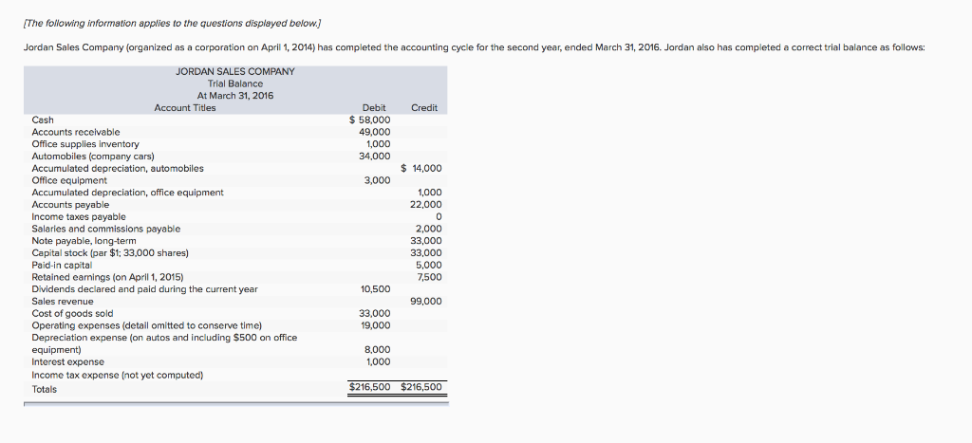Select the 'Office equipment' account title
Image resolution: width=972 pixels, height=443 pixels.
(x=68, y=180)
